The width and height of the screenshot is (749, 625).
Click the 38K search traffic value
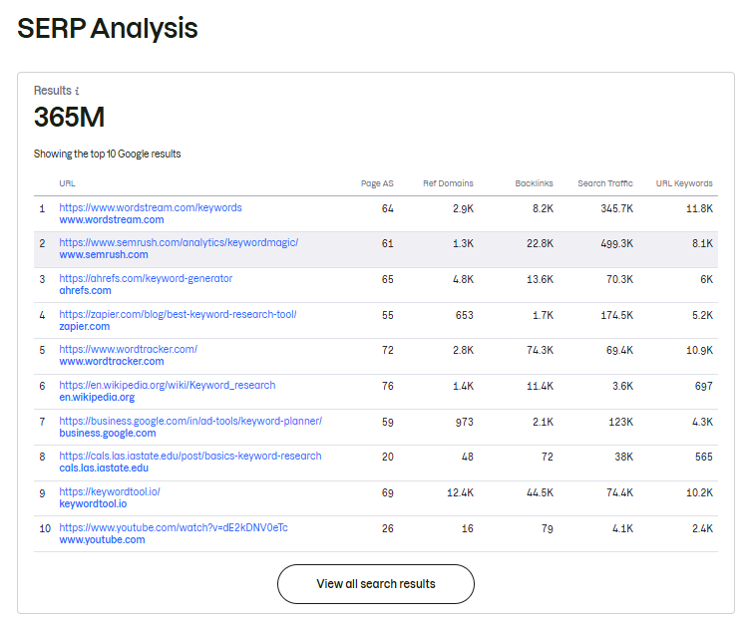pyautogui.click(x=624, y=457)
